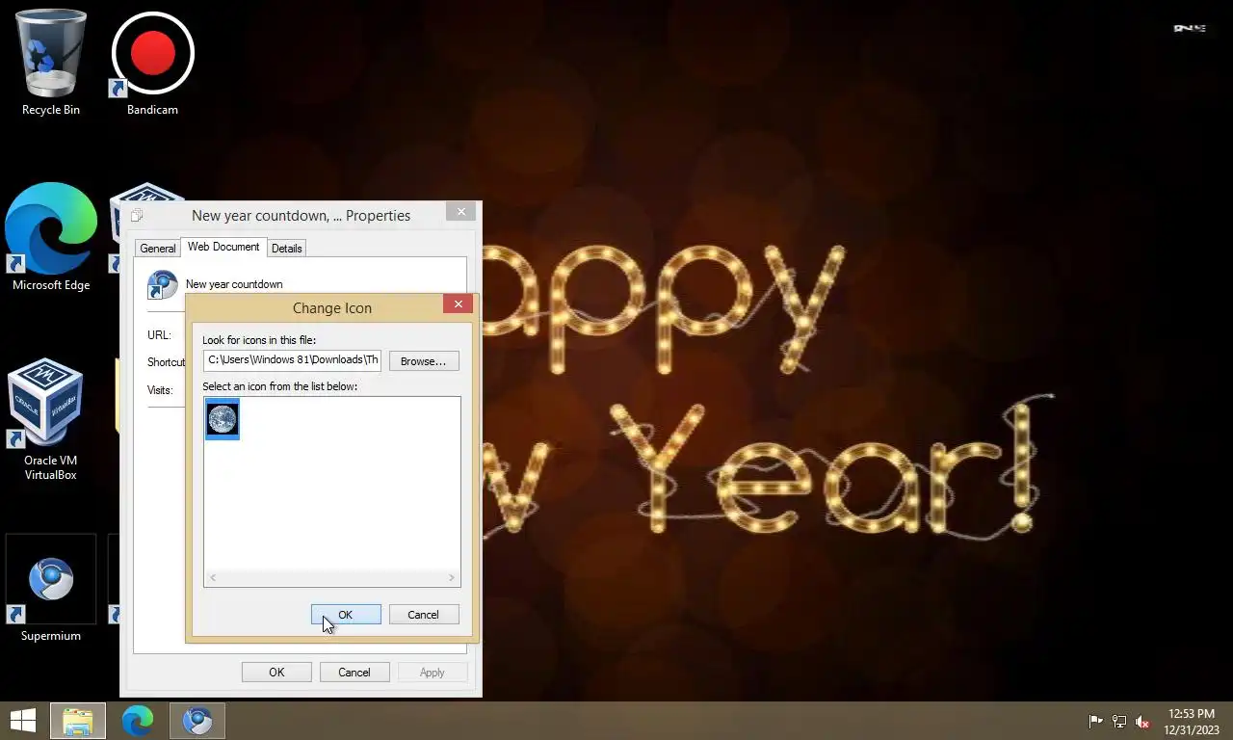Viewport: 1233px width, 740px height.
Task: Click OK in the Properties window
Action: [276, 673]
